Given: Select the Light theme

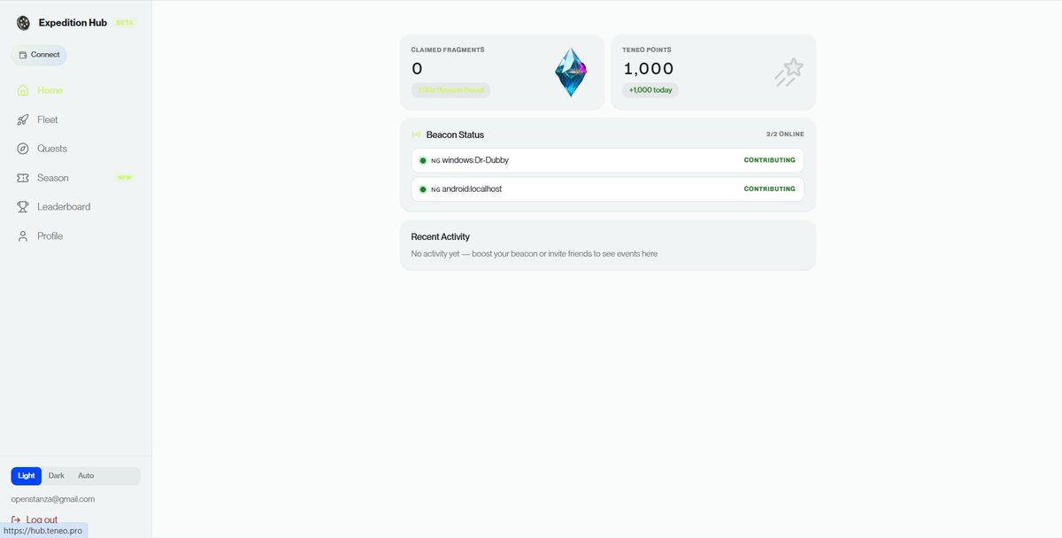Looking at the screenshot, I should [27, 476].
